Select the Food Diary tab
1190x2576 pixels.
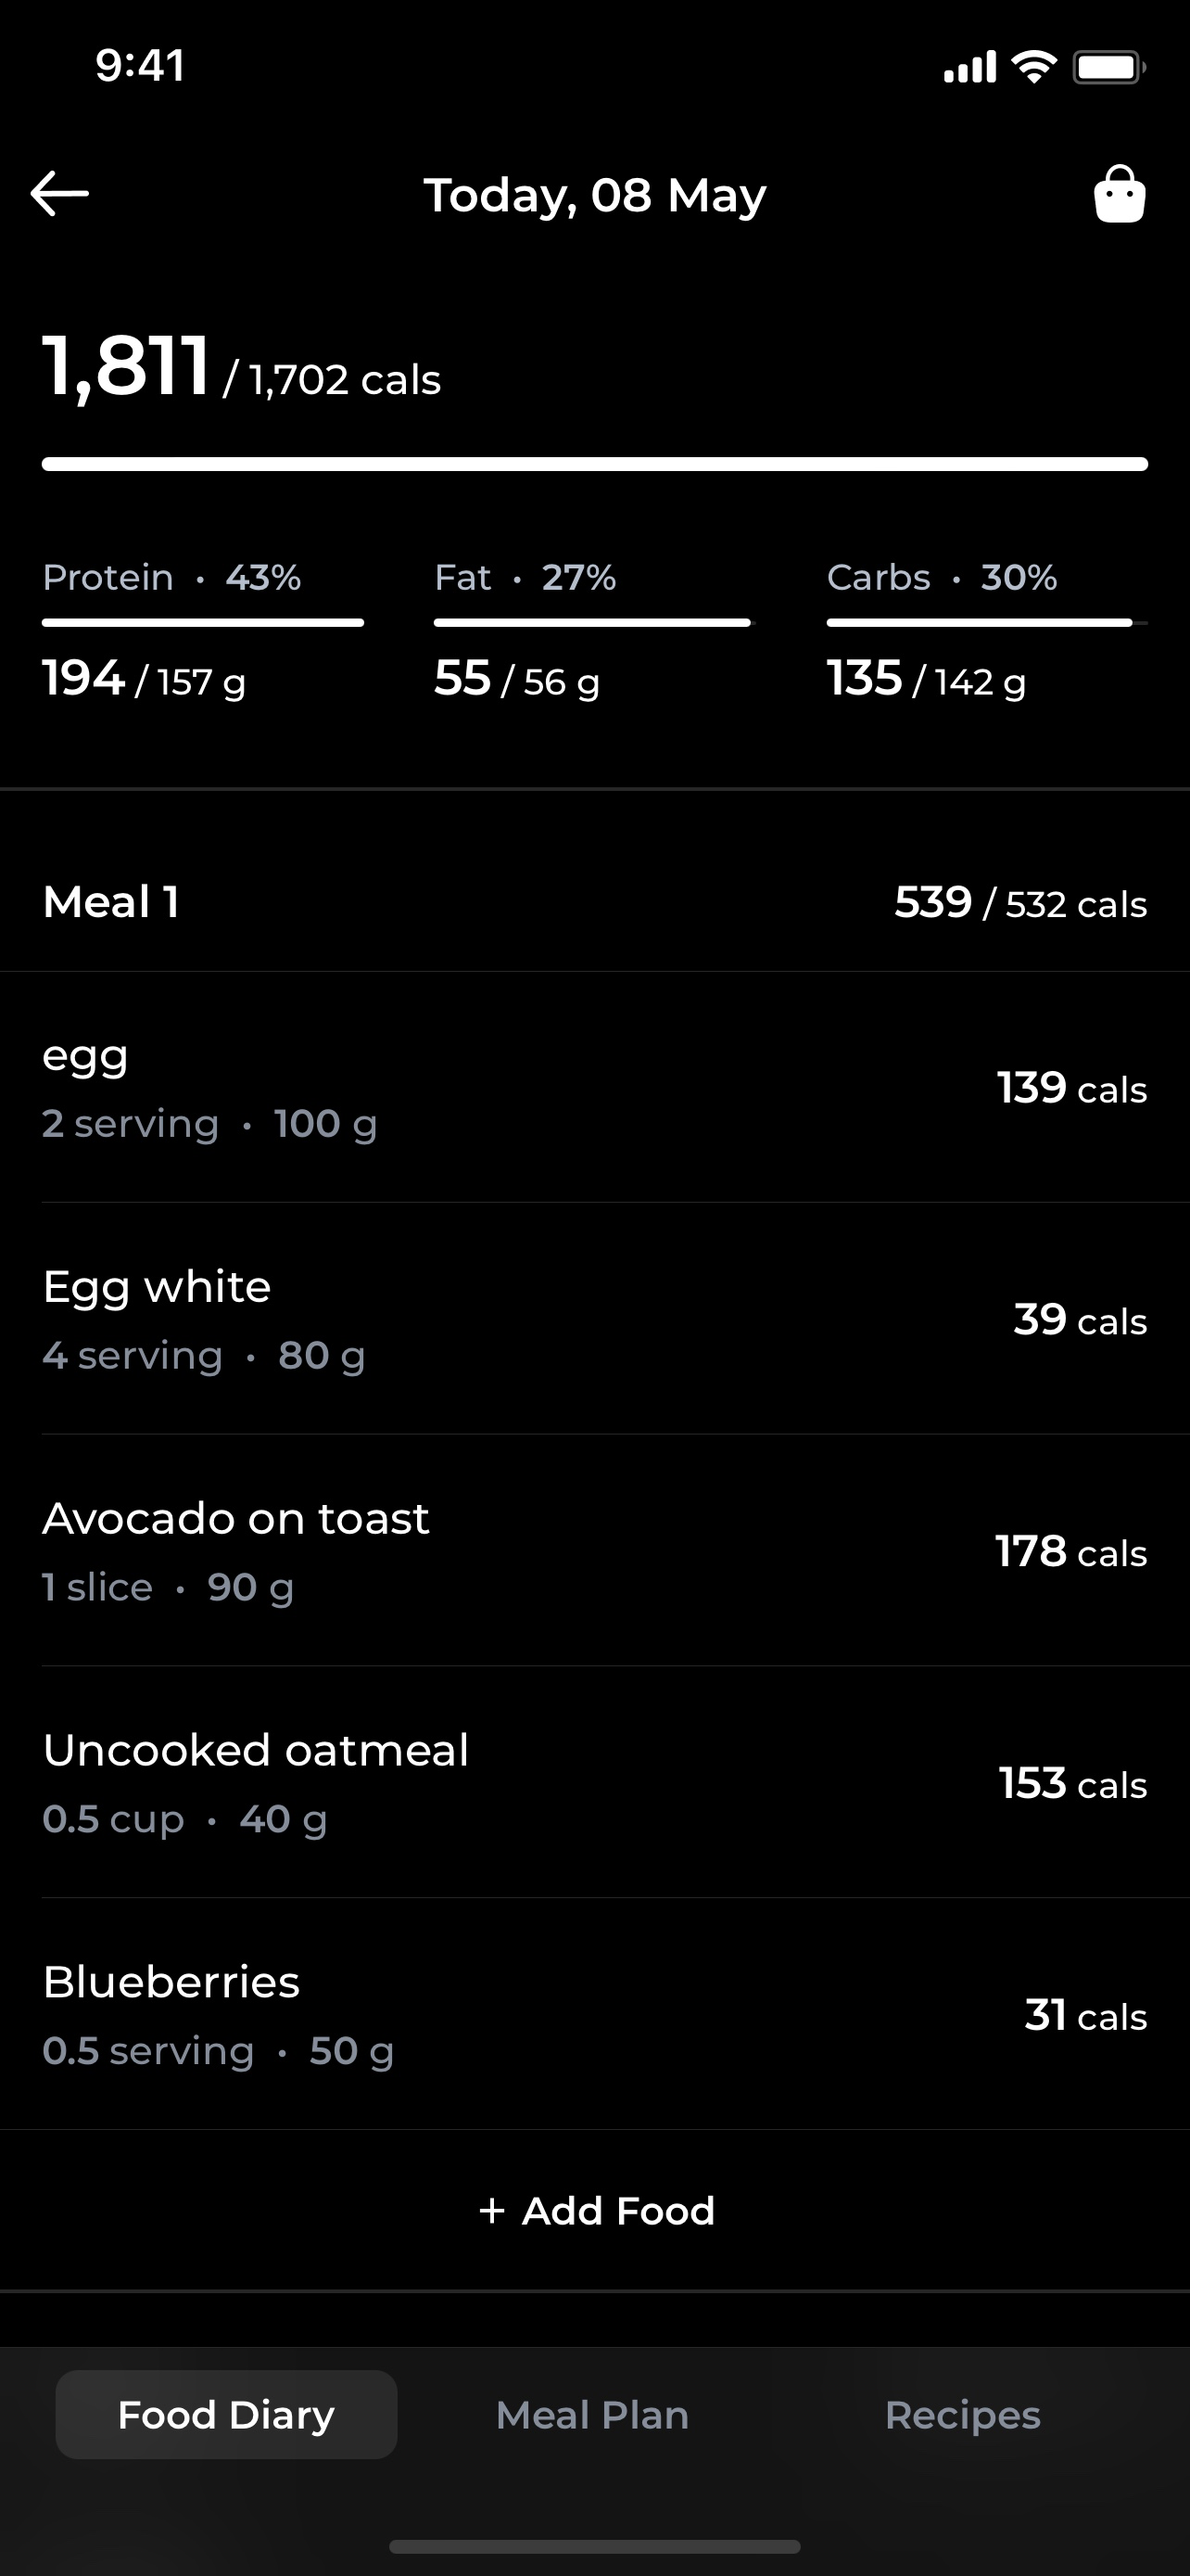[226, 2415]
